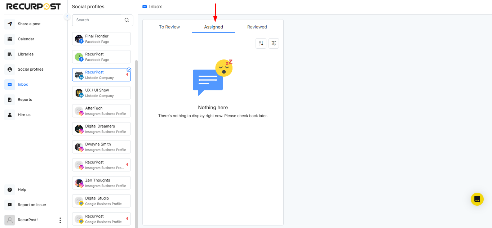Select Dwayne Smith Instagram profile

pyautogui.click(x=101, y=147)
